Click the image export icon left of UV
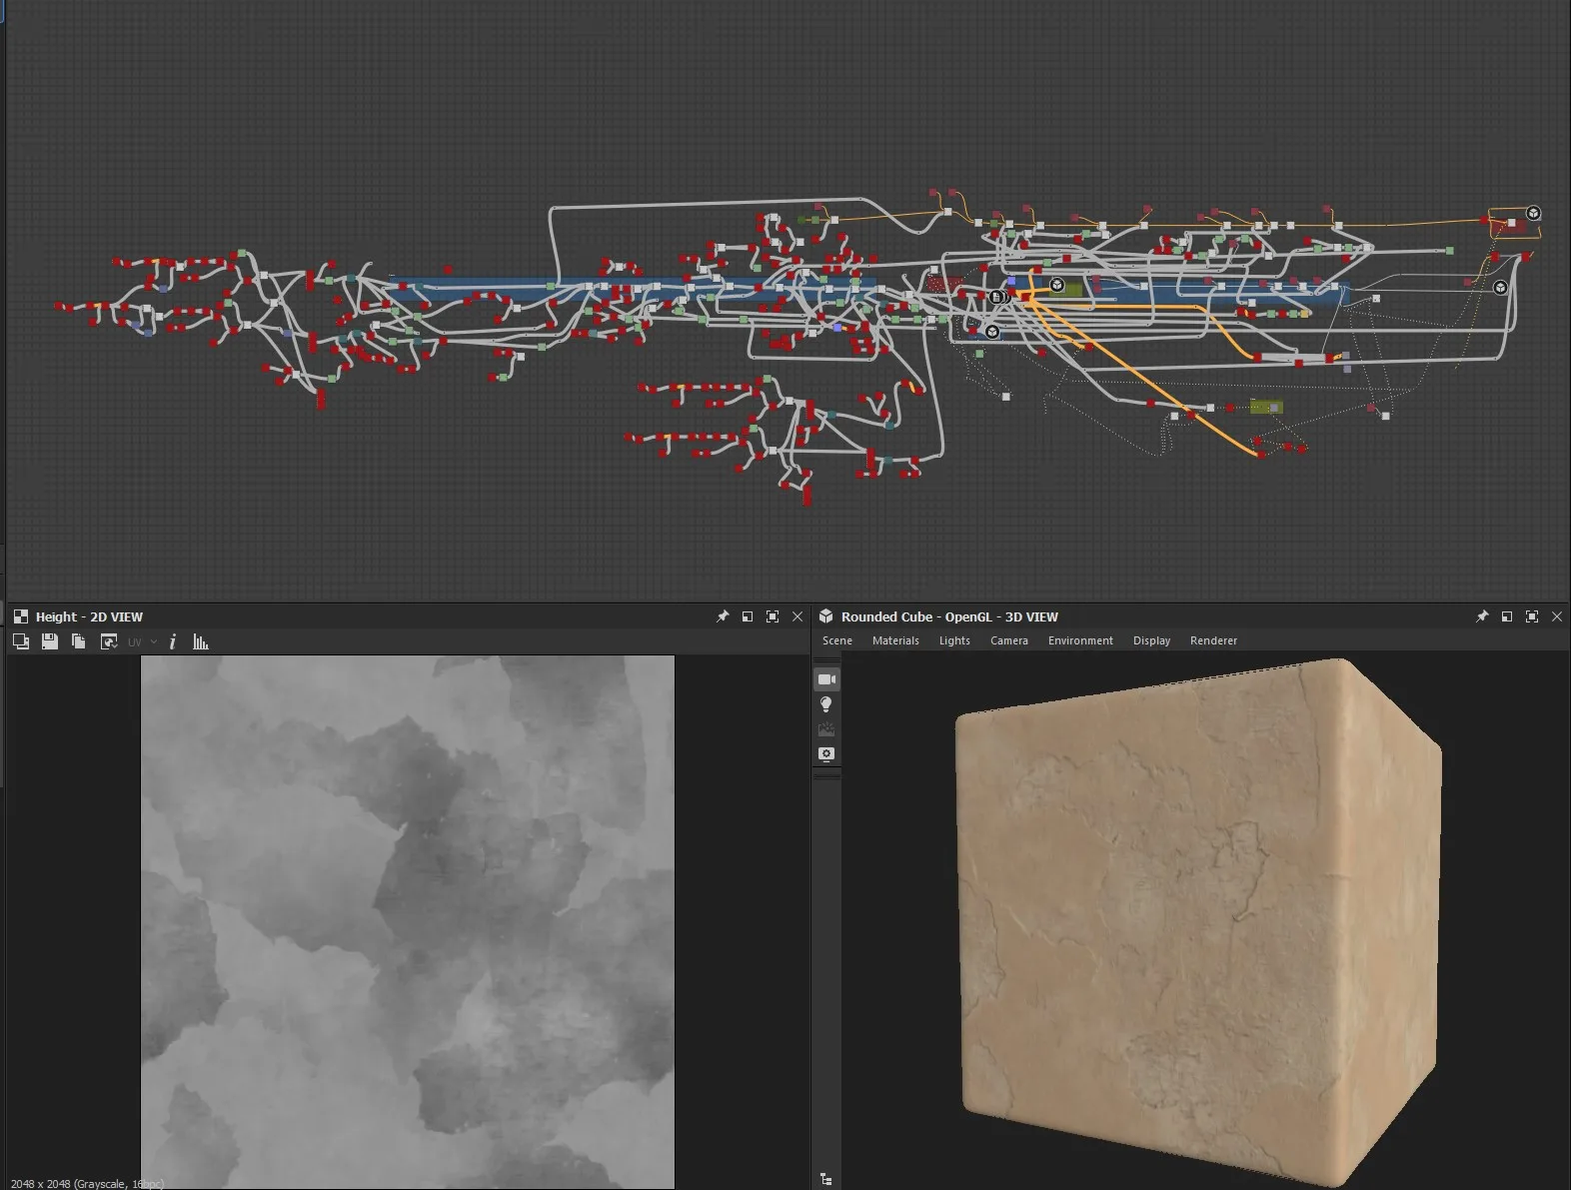Viewport: 1571px width, 1190px height. coord(109,641)
